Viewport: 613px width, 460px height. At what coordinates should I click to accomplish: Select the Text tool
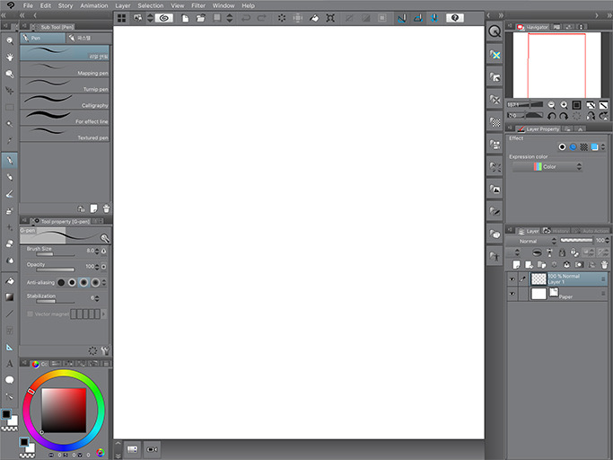[x=9, y=364]
